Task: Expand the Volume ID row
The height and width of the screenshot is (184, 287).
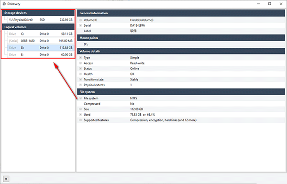Action: coord(80,20)
